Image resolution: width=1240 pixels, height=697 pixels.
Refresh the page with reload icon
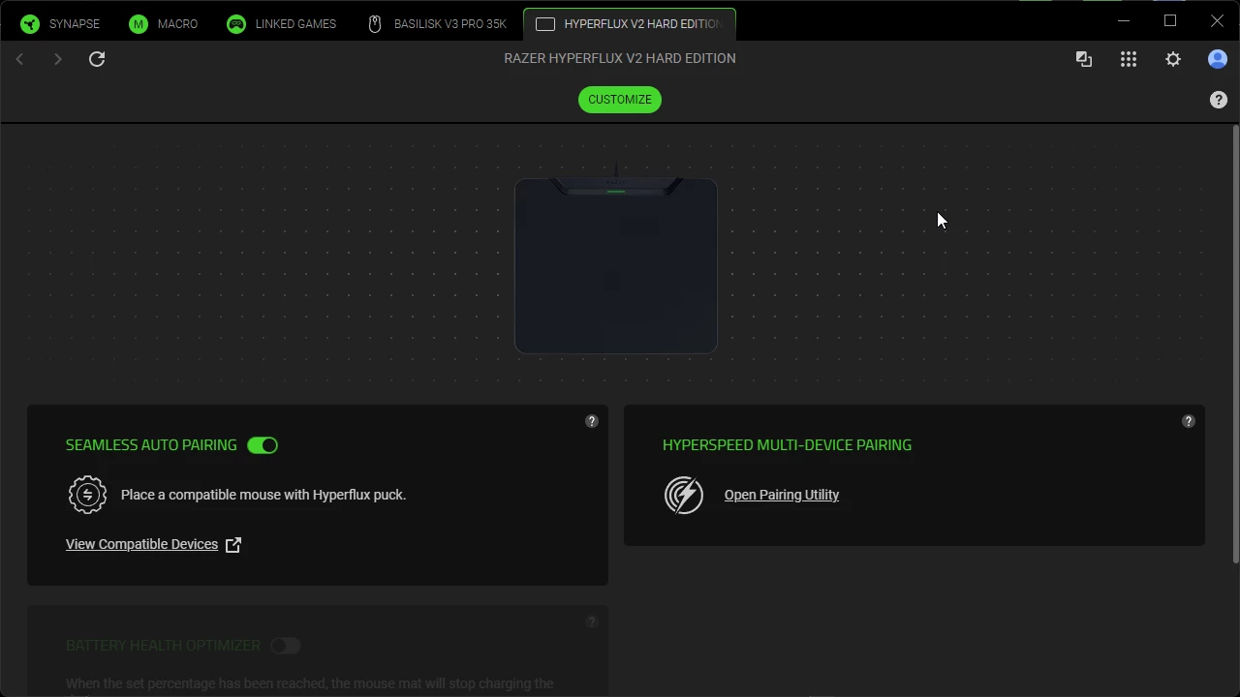click(x=97, y=59)
